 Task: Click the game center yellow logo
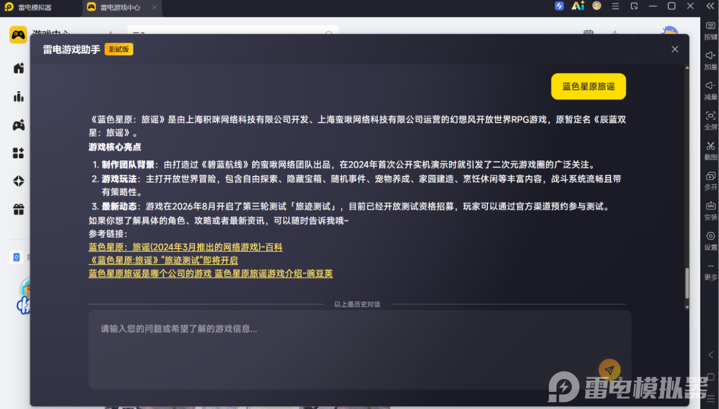click(x=18, y=35)
